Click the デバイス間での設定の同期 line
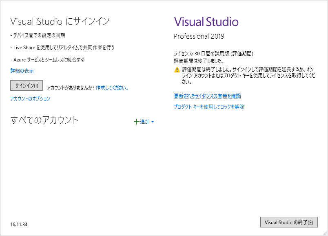The height and width of the screenshot is (236, 328). (x=38, y=35)
